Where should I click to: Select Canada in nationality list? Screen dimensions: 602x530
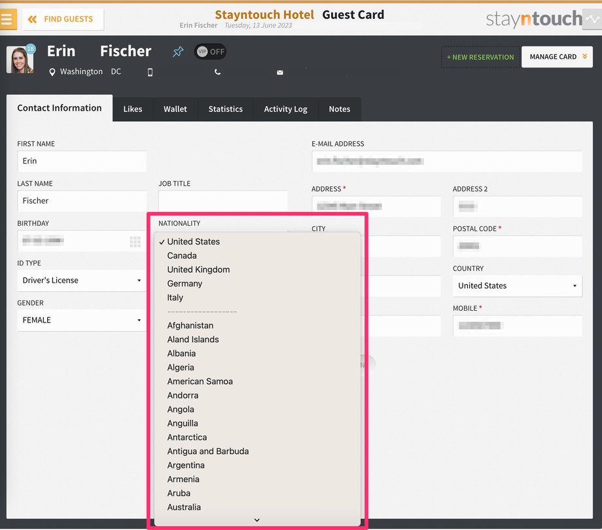257,256
